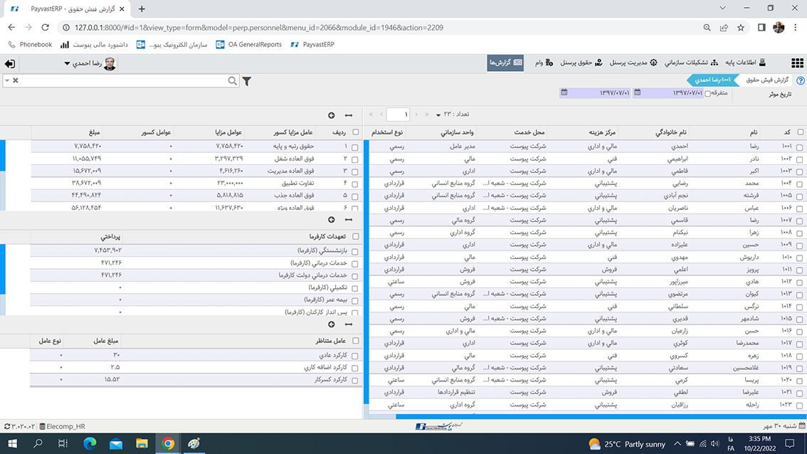The width and height of the screenshot is (807, 454).
Task: Click the logout icon in the header
Action: 9,63
